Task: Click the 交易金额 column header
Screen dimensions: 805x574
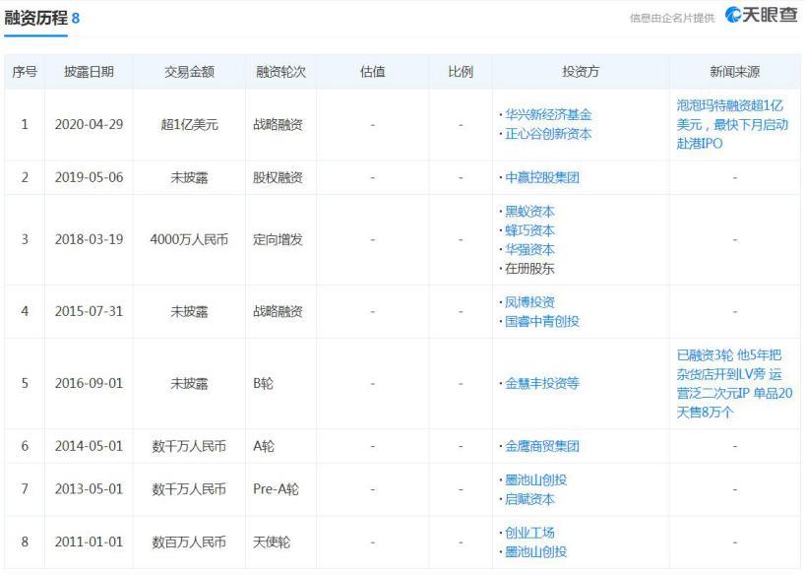Action: (x=190, y=72)
